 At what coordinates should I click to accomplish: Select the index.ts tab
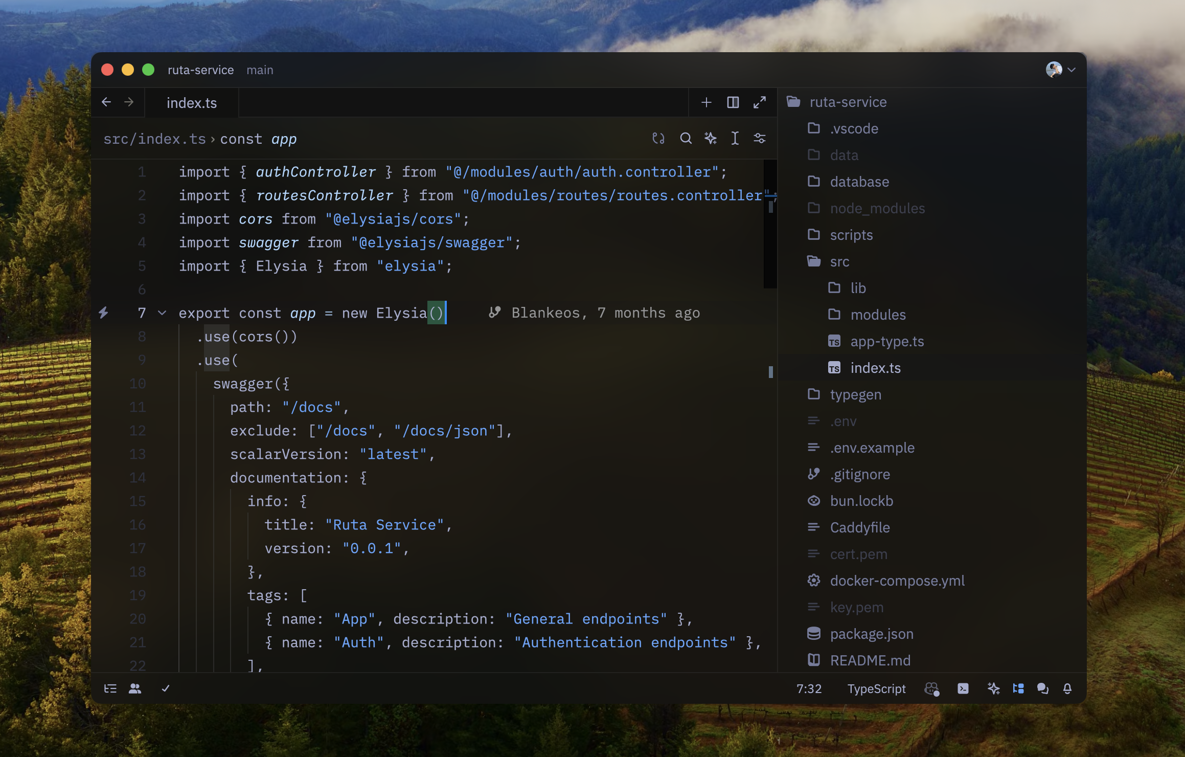tap(192, 103)
